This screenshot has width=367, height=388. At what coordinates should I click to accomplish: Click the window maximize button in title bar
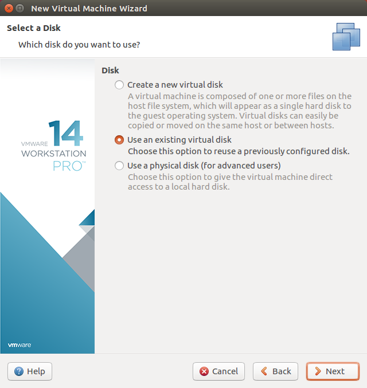[20, 9]
